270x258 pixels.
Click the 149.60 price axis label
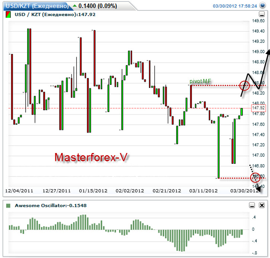(258, 21)
